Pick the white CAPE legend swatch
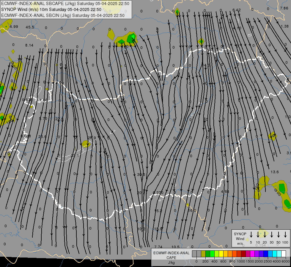 click(x=283, y=254)
